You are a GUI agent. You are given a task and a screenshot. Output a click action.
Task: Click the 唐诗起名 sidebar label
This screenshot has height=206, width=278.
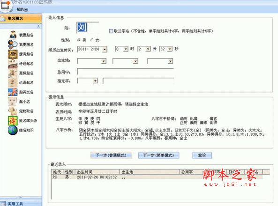[26, 54]
